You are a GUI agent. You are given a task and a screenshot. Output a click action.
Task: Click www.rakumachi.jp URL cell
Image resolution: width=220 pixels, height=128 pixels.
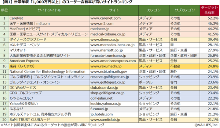pyautogui.click(x=114, y=66)
